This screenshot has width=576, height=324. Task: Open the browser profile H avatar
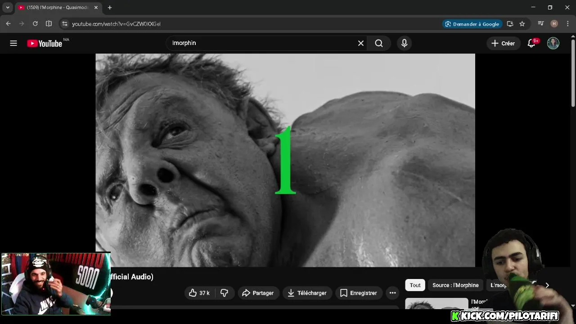pos(554,24)
